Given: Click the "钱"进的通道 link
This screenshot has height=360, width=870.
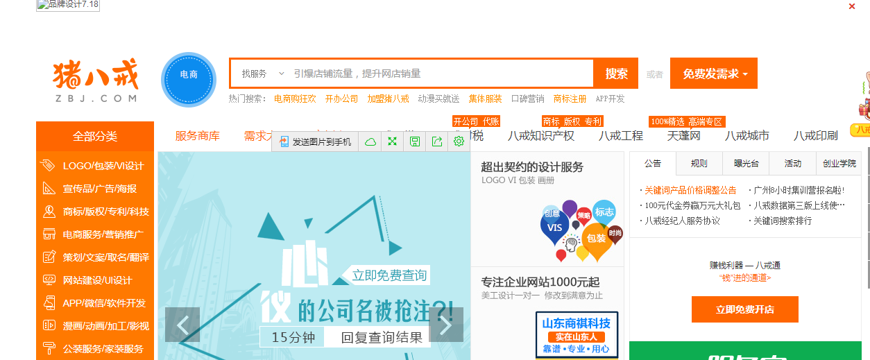Looking at the screenshot, I should pyautogui.click(x=745, y=277).
